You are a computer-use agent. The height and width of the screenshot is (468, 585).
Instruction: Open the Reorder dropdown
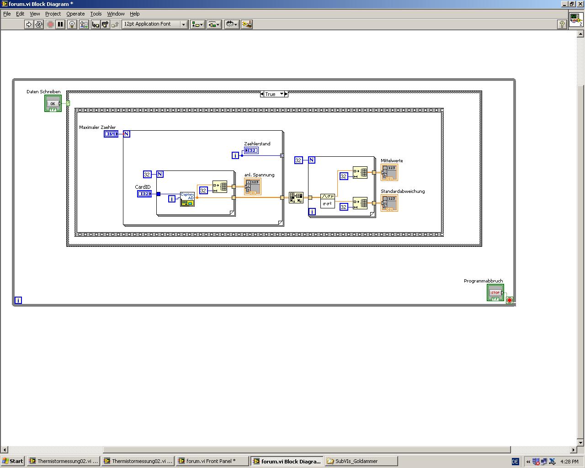(232, 24)
